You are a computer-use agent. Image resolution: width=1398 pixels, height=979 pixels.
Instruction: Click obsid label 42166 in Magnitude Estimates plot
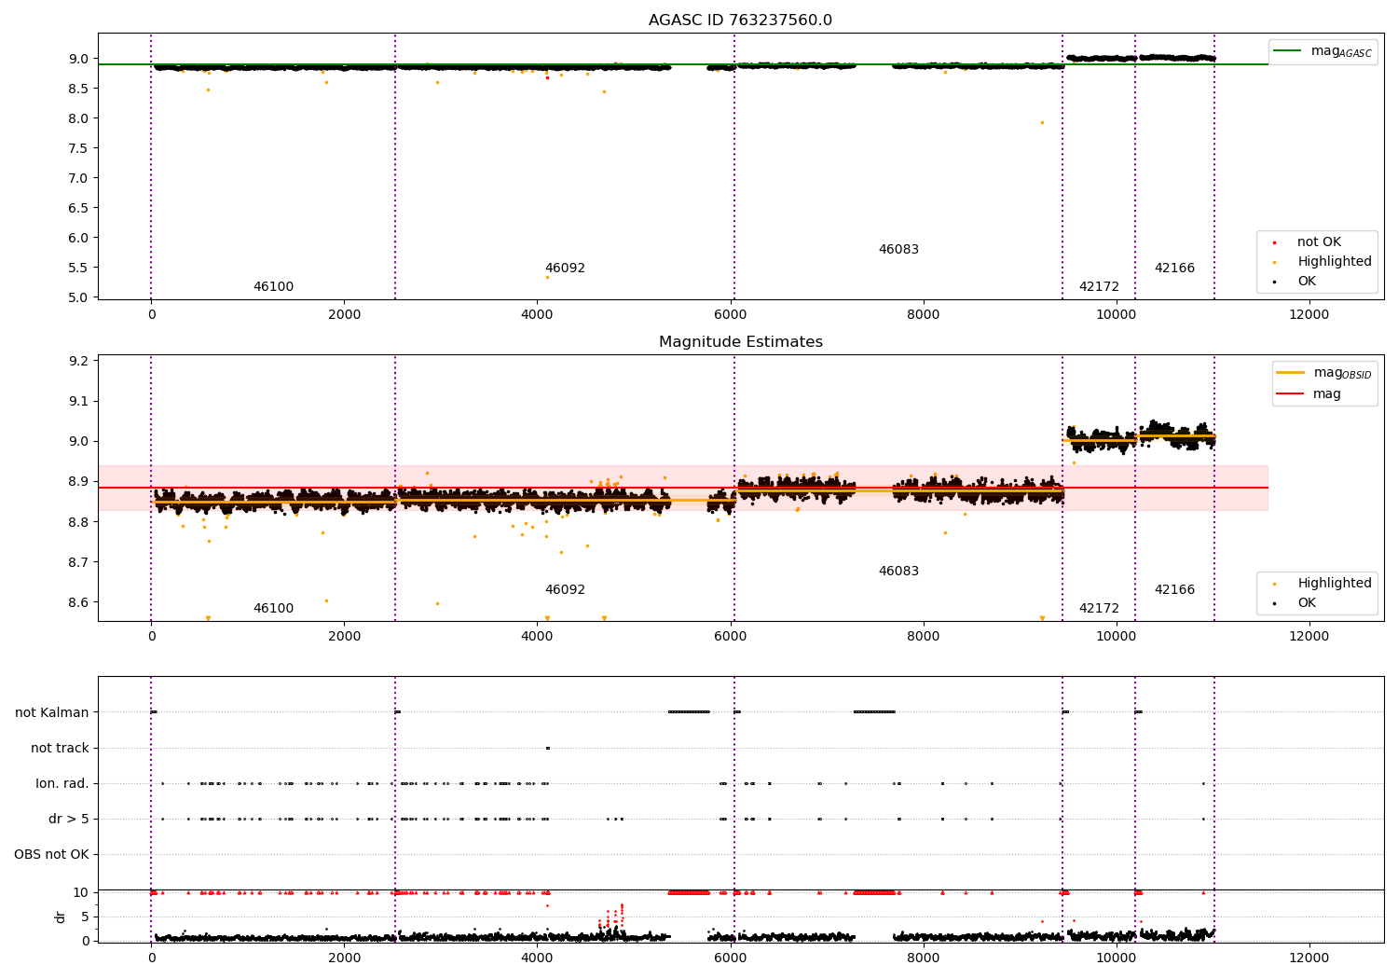pos(1174,590)
